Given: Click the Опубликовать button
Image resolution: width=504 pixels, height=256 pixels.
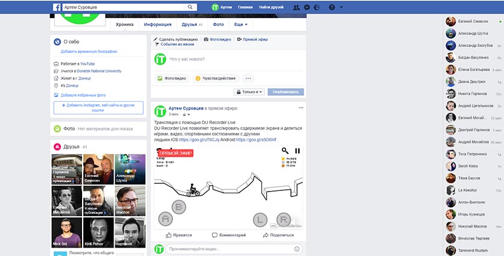Looking at the screenshot, I should [285, 92].
